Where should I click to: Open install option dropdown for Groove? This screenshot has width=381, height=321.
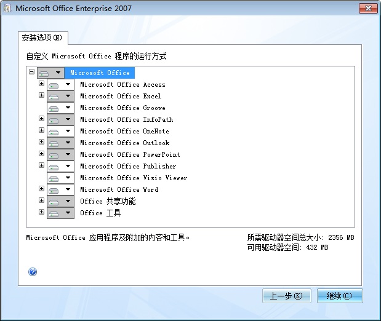60,108
